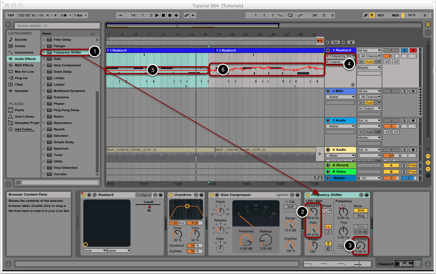Click the transport Play button
The image size is (436, 274).
click(x=157, y=16)
